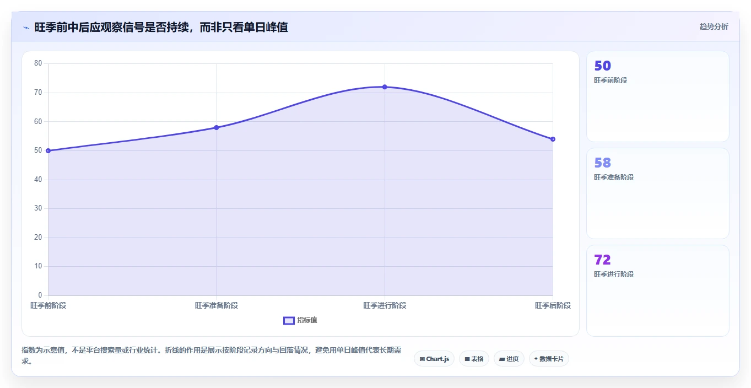Click the 旺季前阶段 x-axis label
Screen dimensions: 751x388
click(48, 305)
